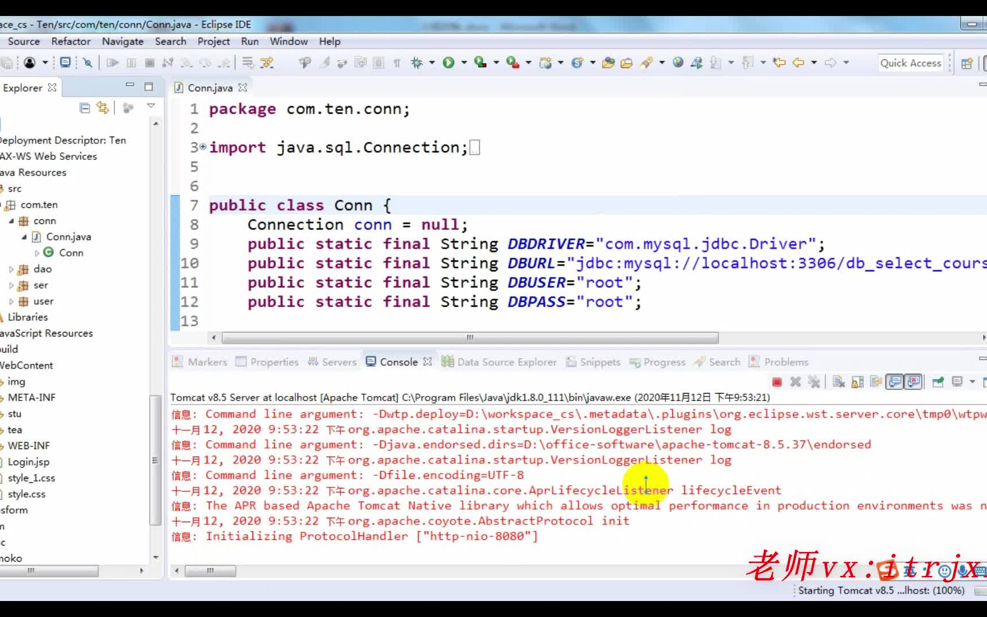Expand the dao package
Image resolution: width=987 pixels, height=617 pixels.
pyautogui.click(x=11, y=269)
